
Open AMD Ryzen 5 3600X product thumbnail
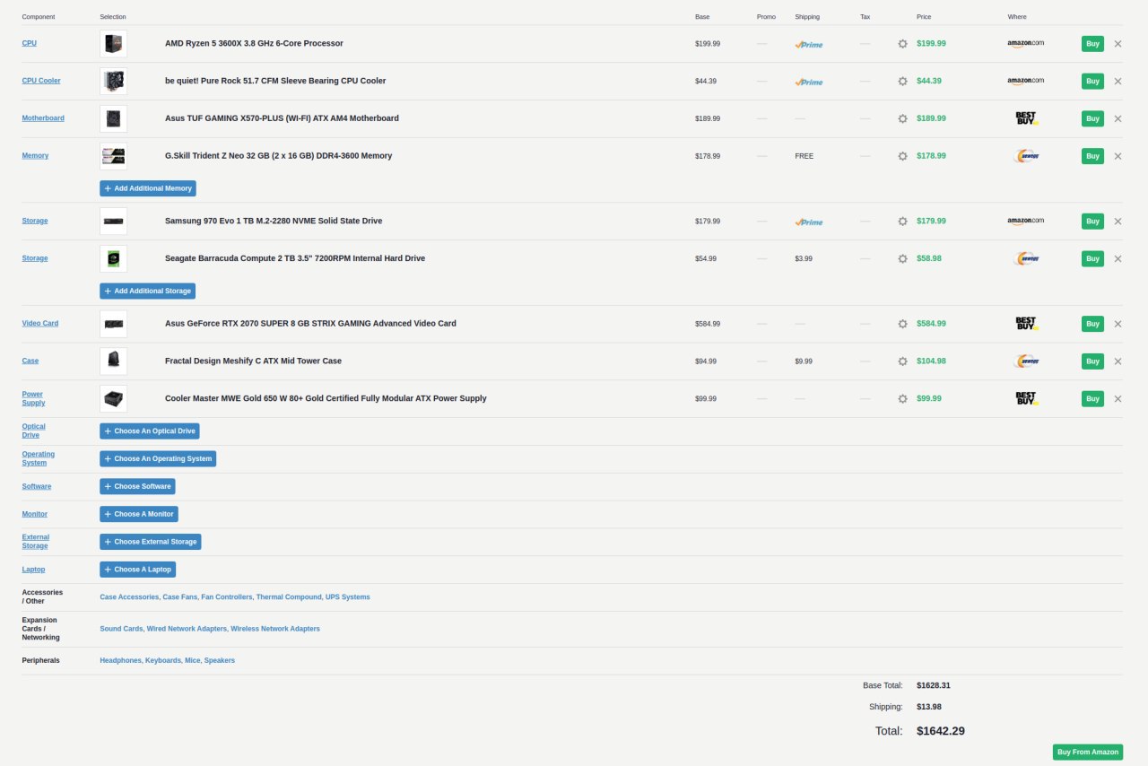click(x=113, y=43)
